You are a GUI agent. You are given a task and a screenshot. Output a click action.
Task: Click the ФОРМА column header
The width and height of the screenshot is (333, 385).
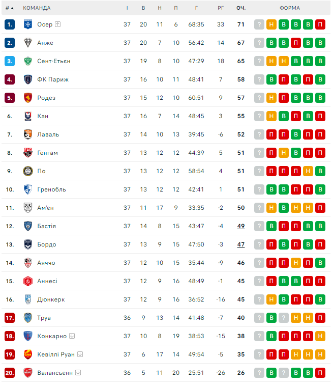point(290,8)
